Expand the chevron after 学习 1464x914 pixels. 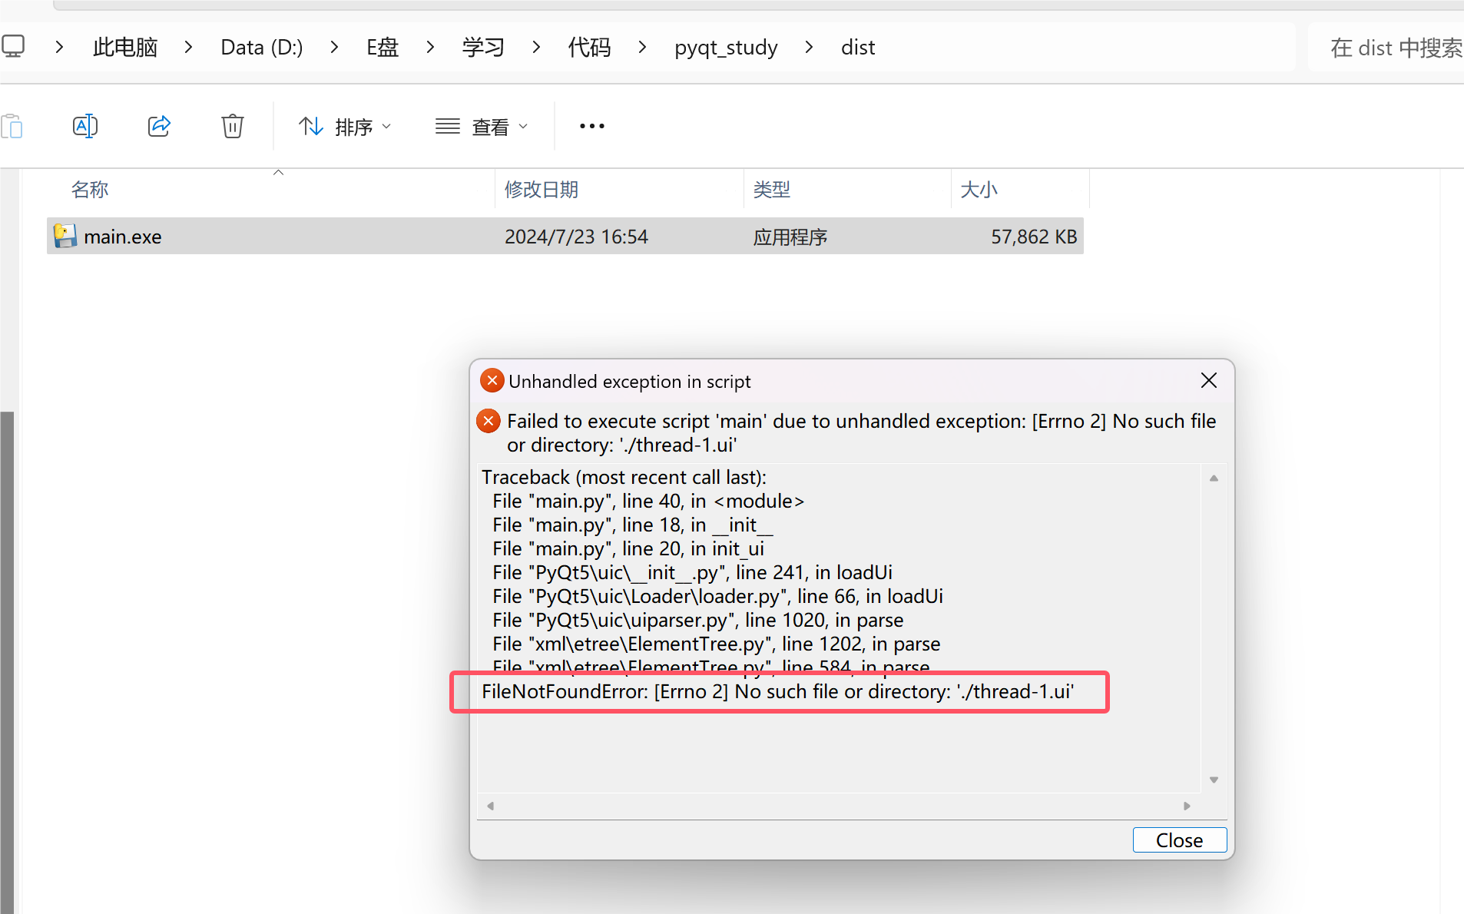536,47
